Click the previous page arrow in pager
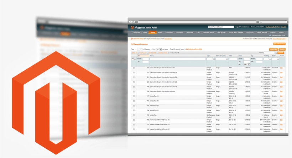Image resolution: width=292 pixels, height=158 pixels. pyautogui.click(x=136, y=49)
